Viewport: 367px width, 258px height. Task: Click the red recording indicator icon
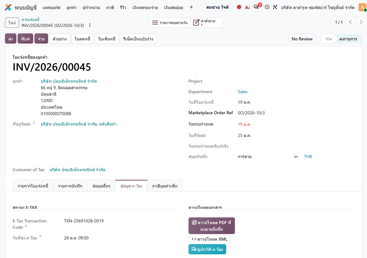click(239, 7)
